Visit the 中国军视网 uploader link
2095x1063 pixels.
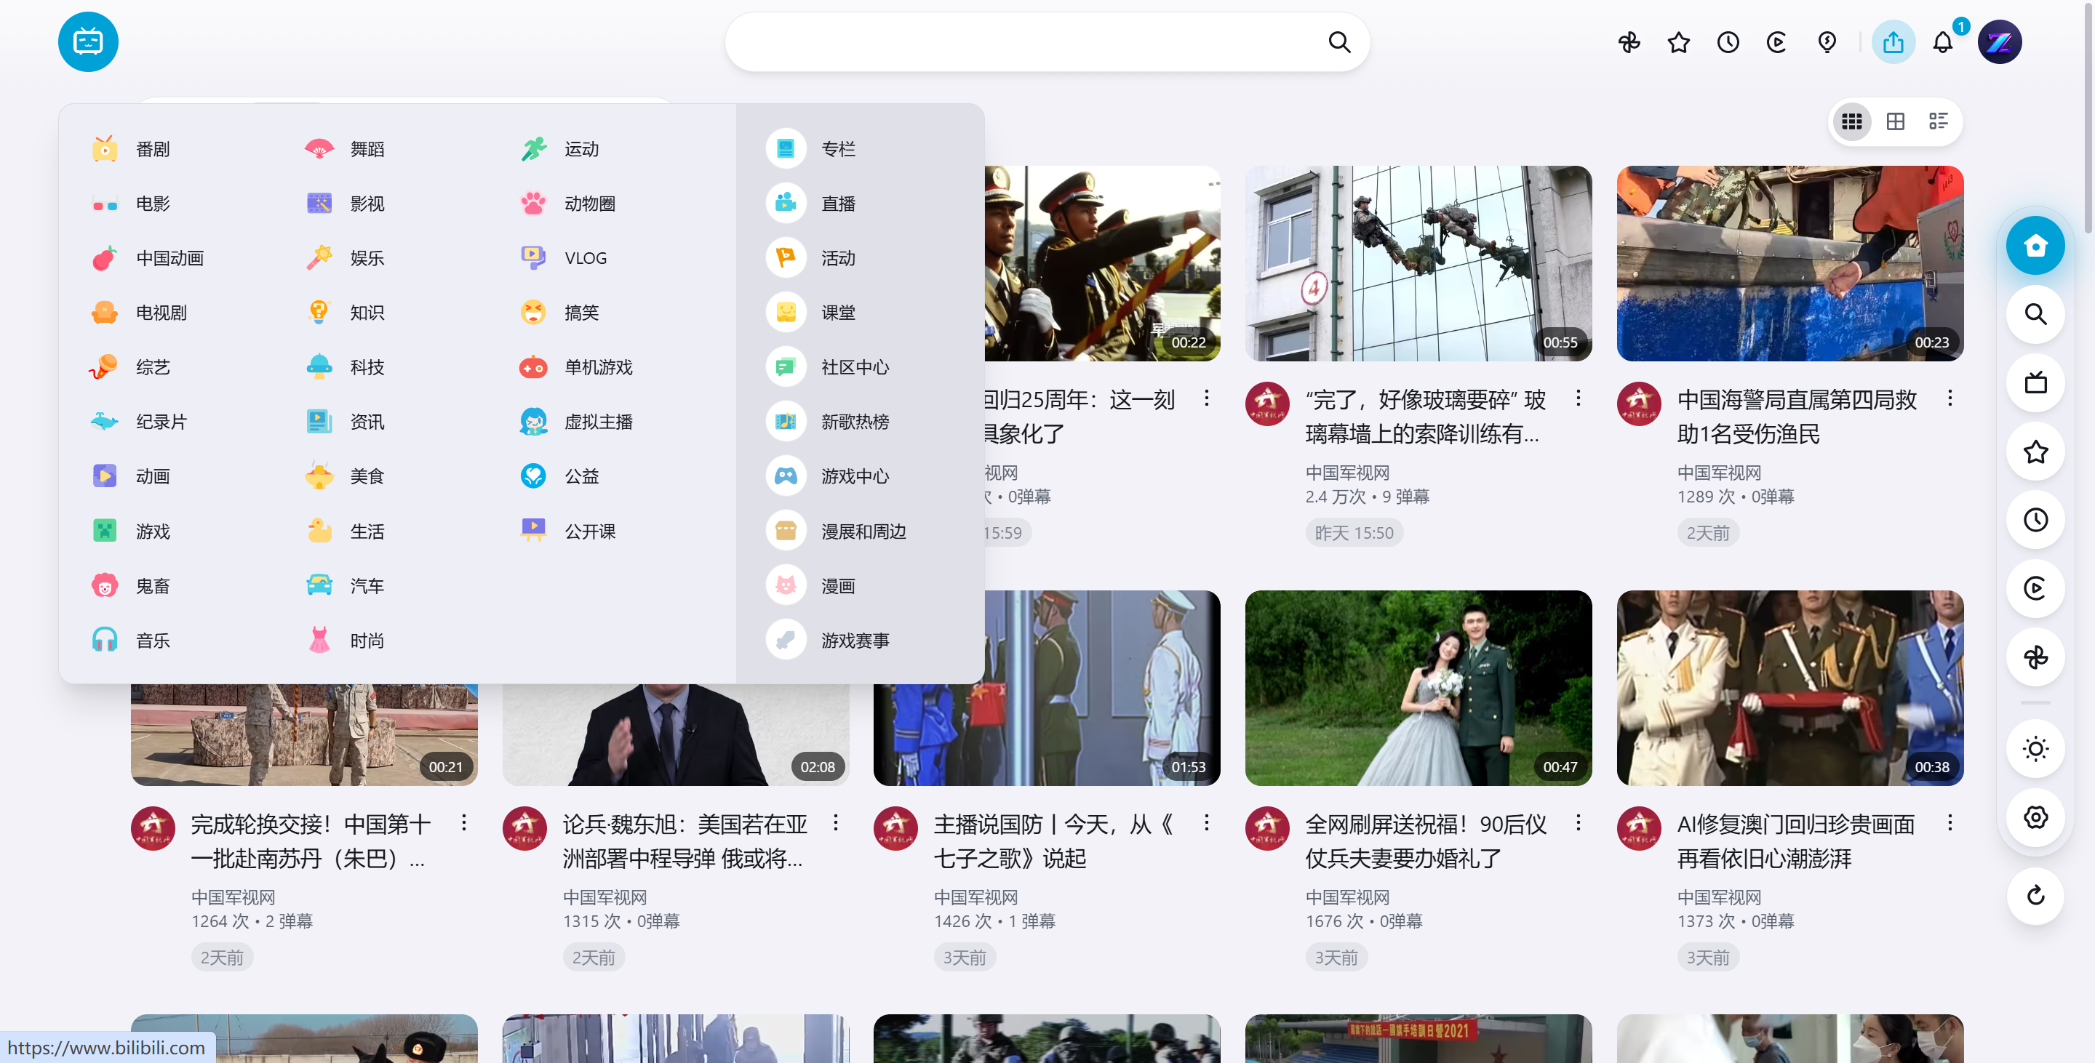point(1719,473)
